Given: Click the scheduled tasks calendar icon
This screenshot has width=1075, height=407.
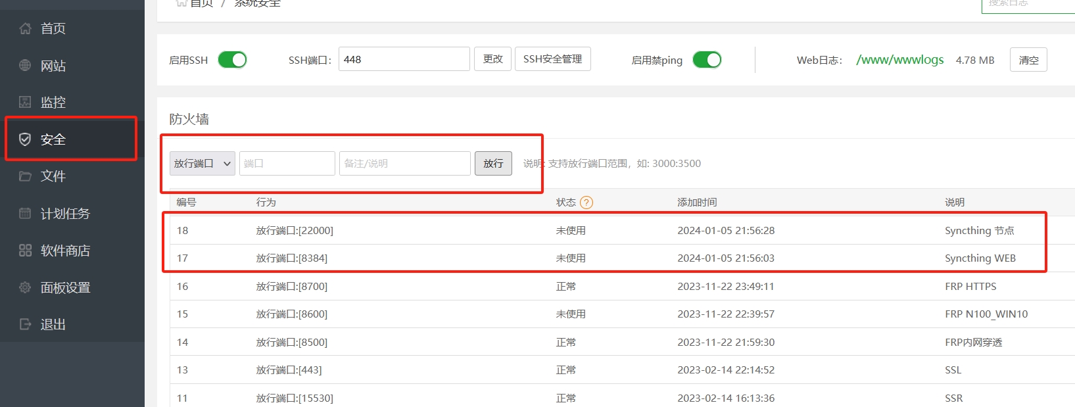Looking at the screenshot, I should 25,213.
